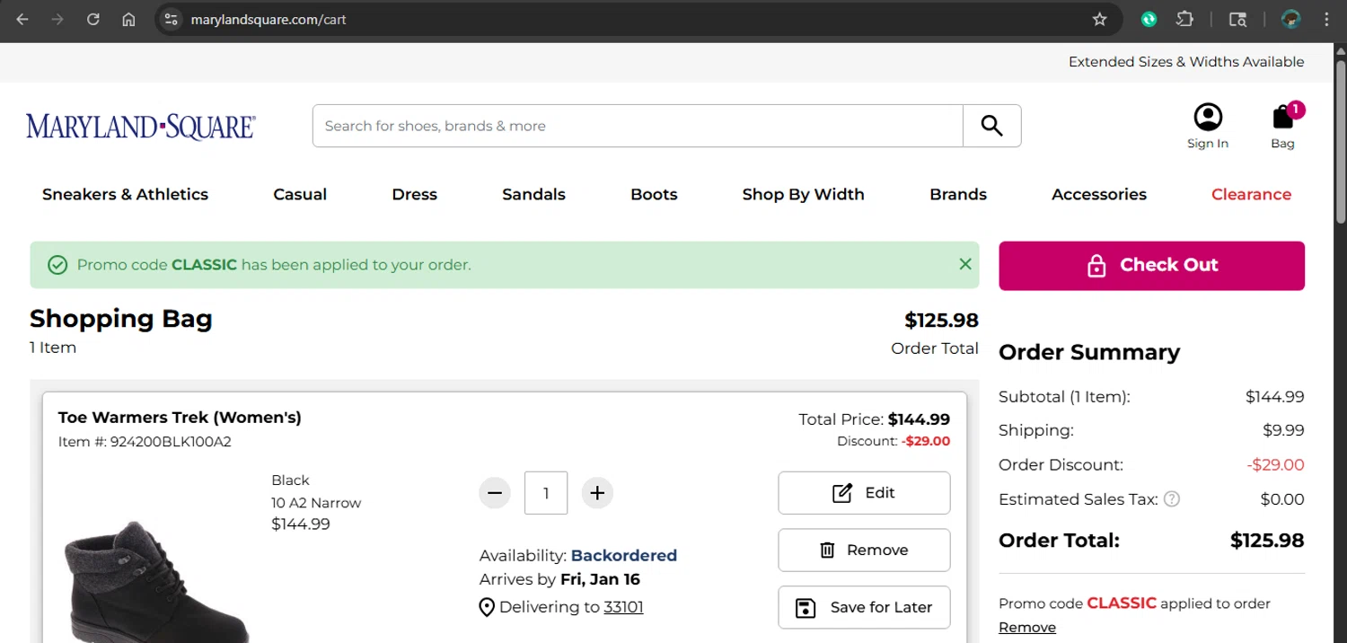Open the Sneakers & Athletics menu
The width and height of the screenshot is (1347, 643).
[125, 194]
